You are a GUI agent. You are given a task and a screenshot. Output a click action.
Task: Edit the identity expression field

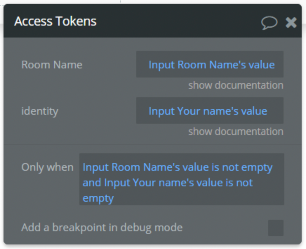pos(210,110)
